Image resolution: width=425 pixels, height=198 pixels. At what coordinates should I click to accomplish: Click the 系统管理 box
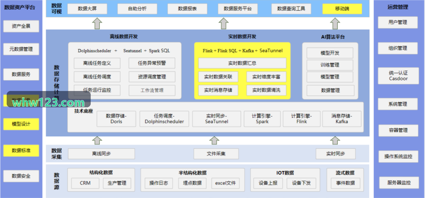(x=398, y=104)
